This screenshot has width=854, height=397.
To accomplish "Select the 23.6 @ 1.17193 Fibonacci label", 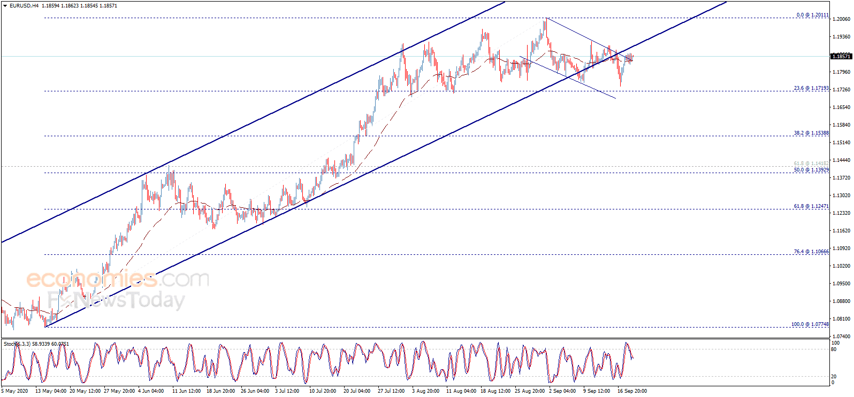I will tap(811, 88).
